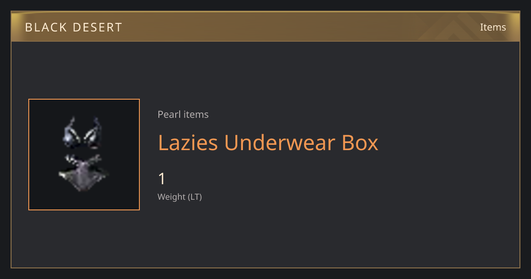Click the Lazies Underwear Box item icon

pyautogui.click(x=84, y=155)
